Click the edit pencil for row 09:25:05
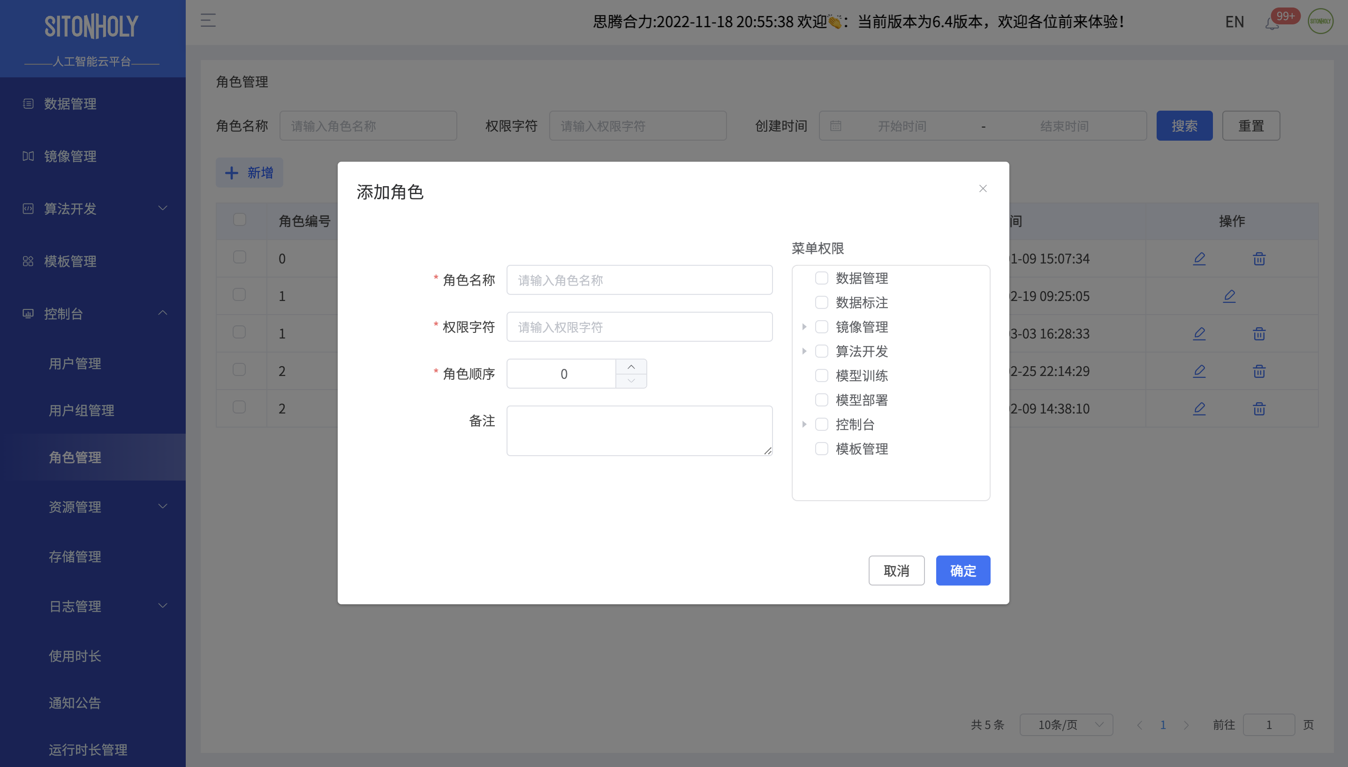 coord(1229,296)
